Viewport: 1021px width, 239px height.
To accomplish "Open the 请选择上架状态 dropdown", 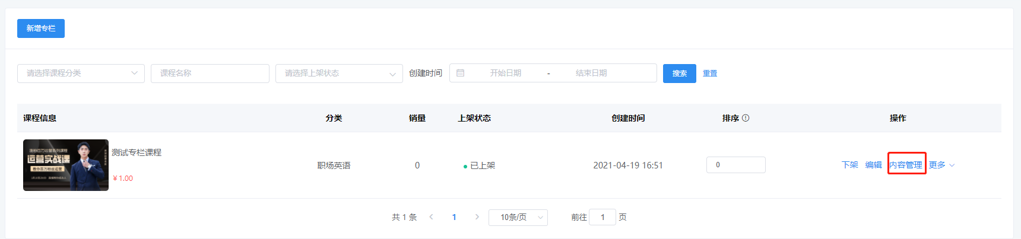I will (339, 74).
